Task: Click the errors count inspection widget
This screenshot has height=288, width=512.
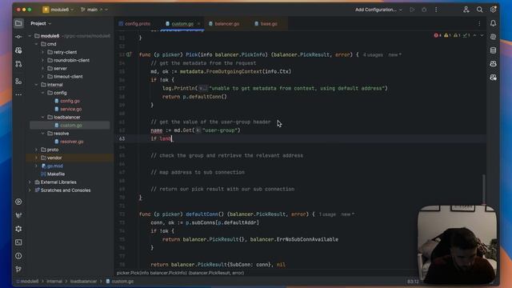Action: pyautogui.click(x=438, y=35)
